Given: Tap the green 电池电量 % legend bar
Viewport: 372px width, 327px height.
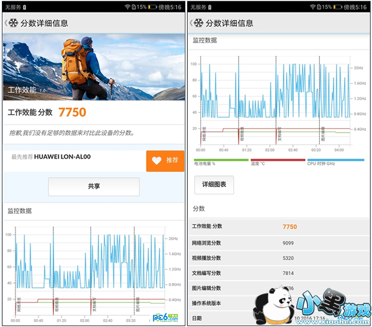Looking at the screenshot, I should click(221, 160).
